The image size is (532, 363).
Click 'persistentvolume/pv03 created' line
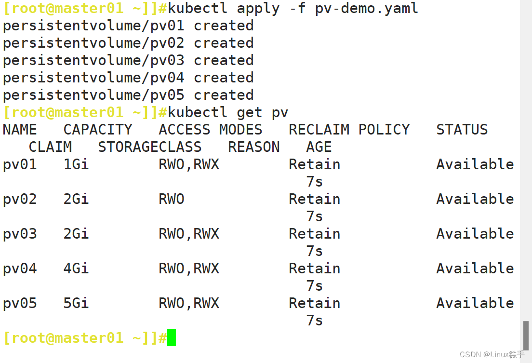[128, 60]
